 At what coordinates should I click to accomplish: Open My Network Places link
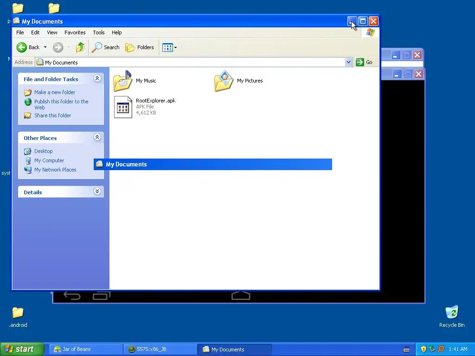click(55, 170)
